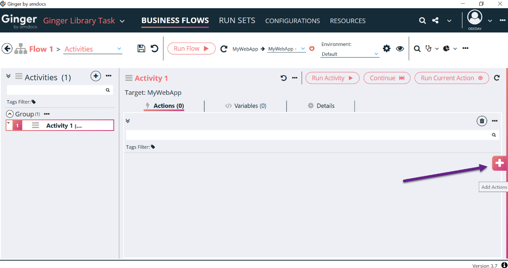Click the back arrow next to Flow 1
This screenshot has width=508, height=268.
[7, 48]
